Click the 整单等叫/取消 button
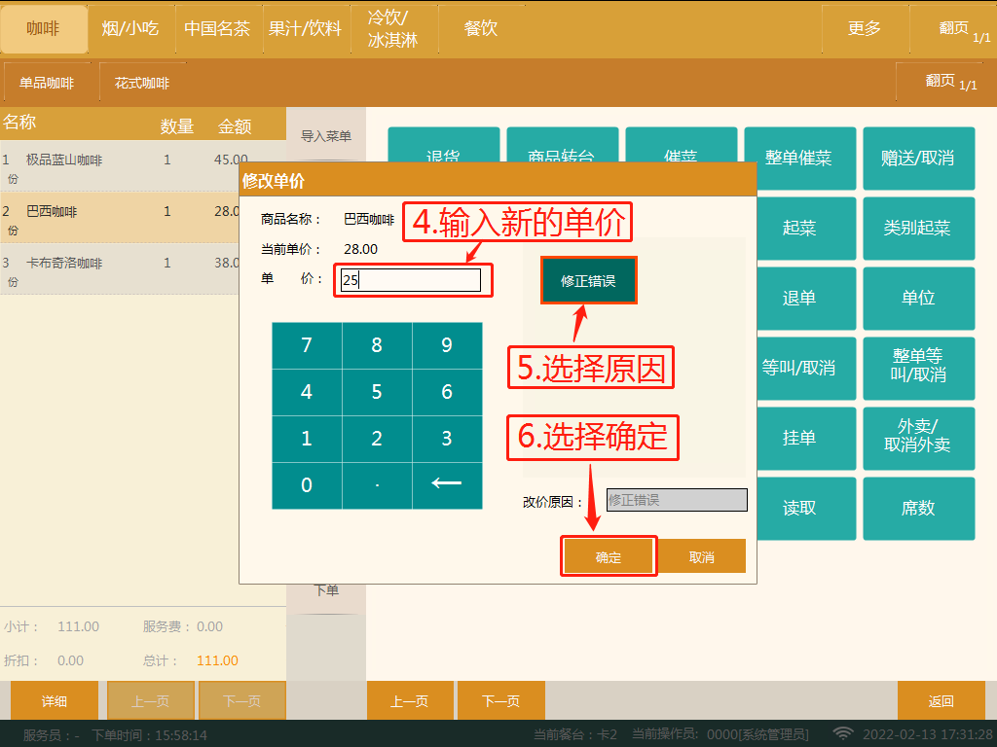997x747 pixels. [x=919, y=368]
